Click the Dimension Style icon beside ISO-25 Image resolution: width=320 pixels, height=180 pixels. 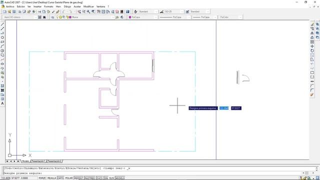click(x=161, y=11)
